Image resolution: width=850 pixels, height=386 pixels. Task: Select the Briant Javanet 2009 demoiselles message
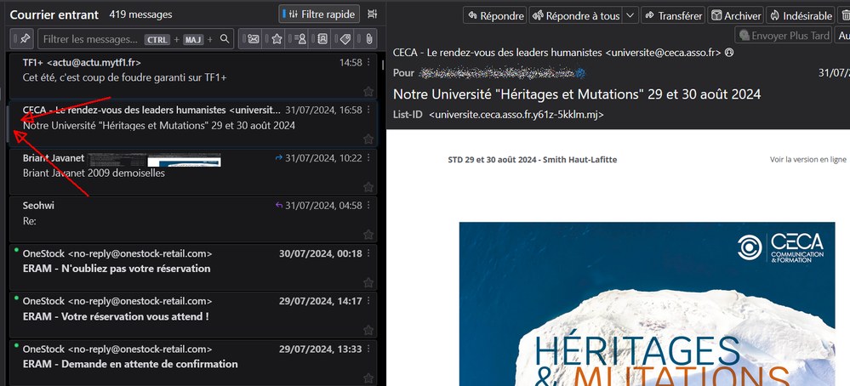(x=170, y=173)
